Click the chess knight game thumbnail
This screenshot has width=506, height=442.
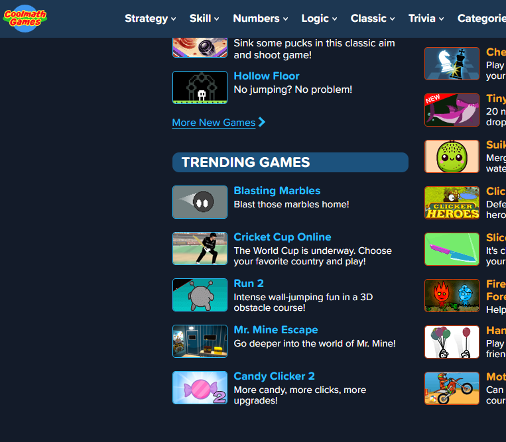[x=452, y=64]
